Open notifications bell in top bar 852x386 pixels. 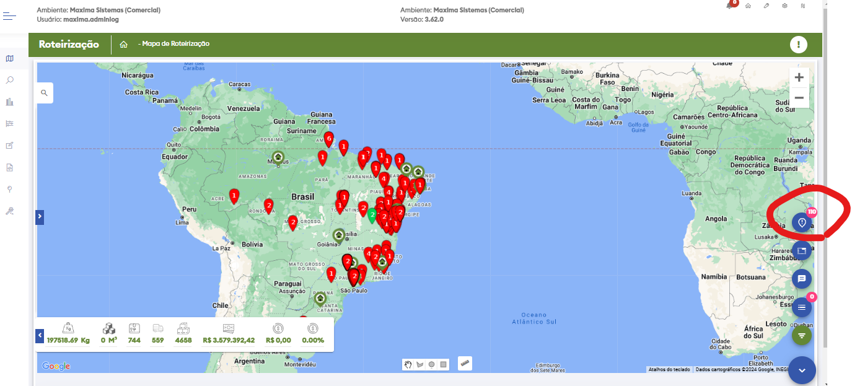pyautogui.click(x=731, y=6)
